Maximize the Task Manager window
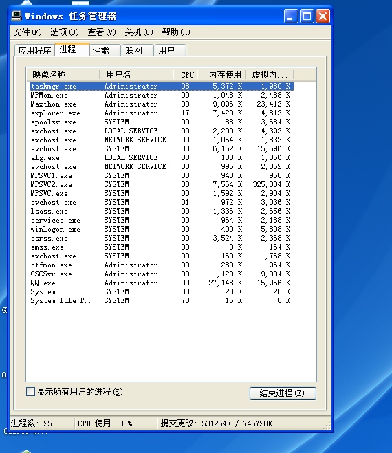392x453 pixels. coord(307,16)
